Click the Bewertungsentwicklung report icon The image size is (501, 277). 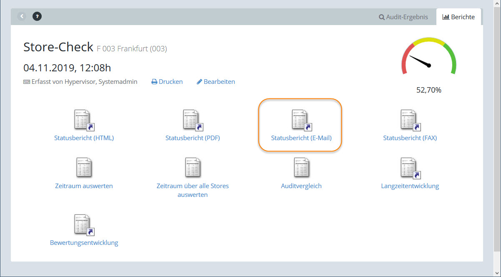pyautogui.click(x=84, y=225)
